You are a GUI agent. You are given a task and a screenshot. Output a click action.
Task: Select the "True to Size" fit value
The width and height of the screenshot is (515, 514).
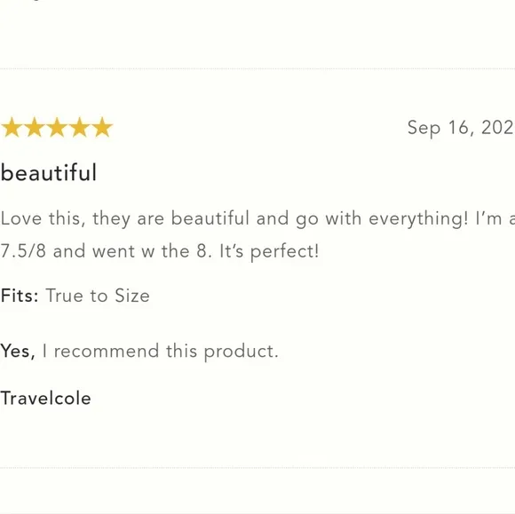tap(98, 296)
